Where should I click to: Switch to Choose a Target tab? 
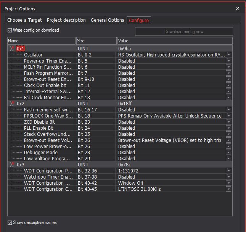25,20
